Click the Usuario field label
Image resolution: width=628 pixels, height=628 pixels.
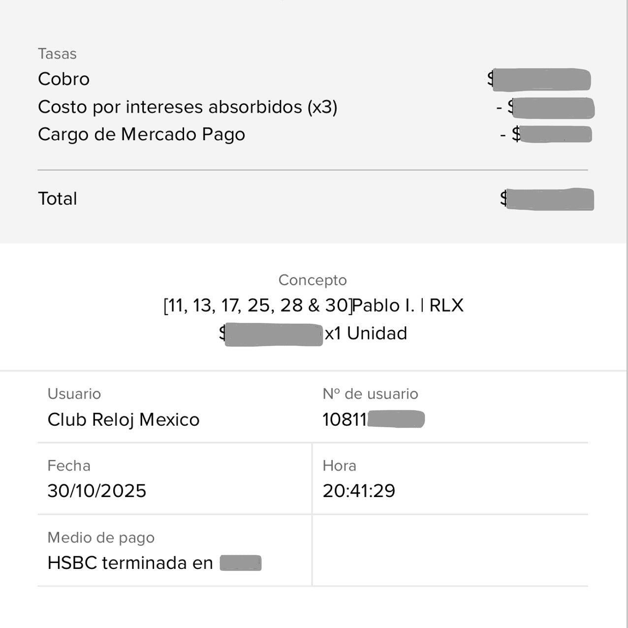pyautogui.click(x=74, y=394)
